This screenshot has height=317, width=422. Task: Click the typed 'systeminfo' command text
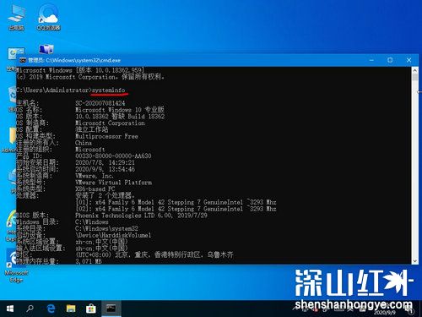[x=108, y=90]
